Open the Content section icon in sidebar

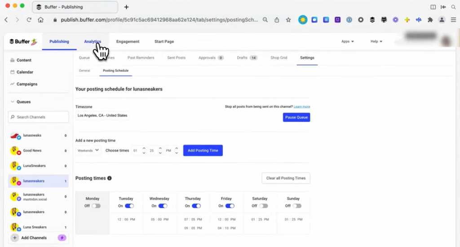[12, 60]
